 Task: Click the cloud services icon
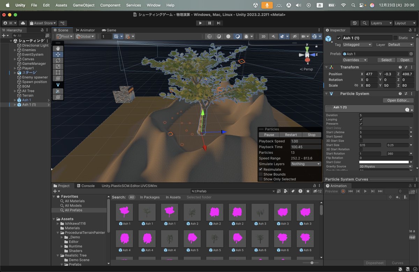pos(23,23)
